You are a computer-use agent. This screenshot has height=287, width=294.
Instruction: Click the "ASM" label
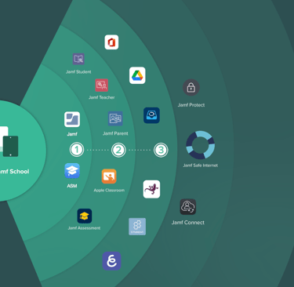pos(72,186)
